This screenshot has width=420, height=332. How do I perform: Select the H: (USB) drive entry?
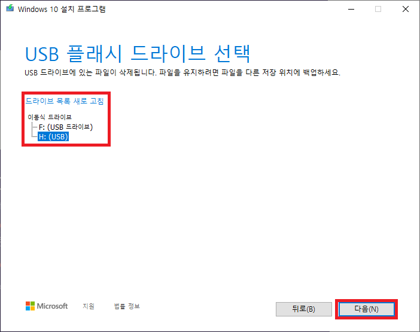[x=53, y=136]
